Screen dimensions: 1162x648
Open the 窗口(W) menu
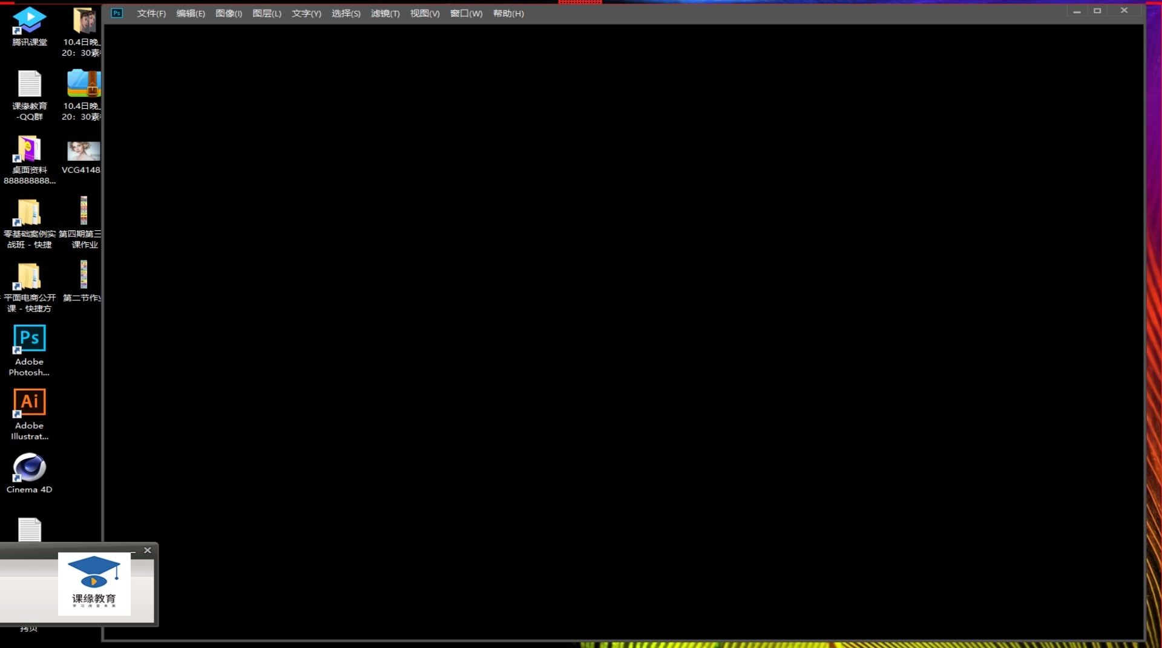(466, 13)
